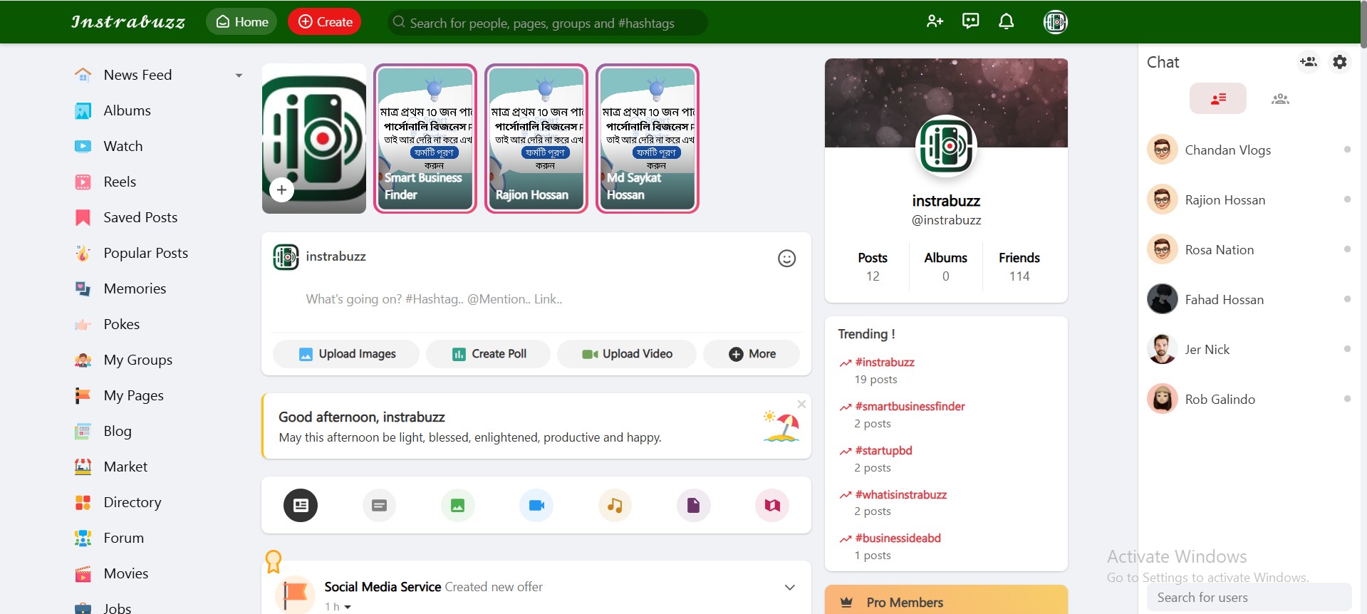Open the #smartbusinessfinder trending hashtag
The height and width of the screenshot is (614, 1367).
pyautogui.click(x=910, y=407)
